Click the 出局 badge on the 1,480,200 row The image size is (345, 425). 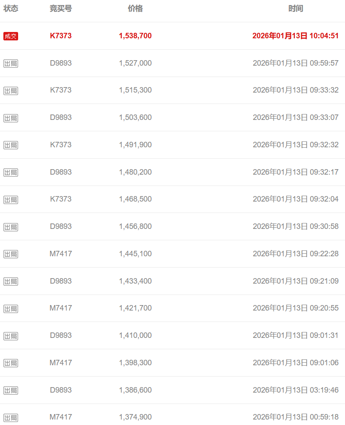tap(11, 173)
